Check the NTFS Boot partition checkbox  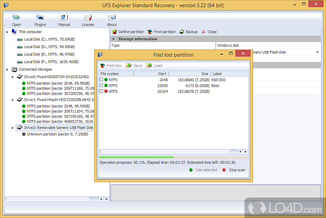[x=101, y=86]
